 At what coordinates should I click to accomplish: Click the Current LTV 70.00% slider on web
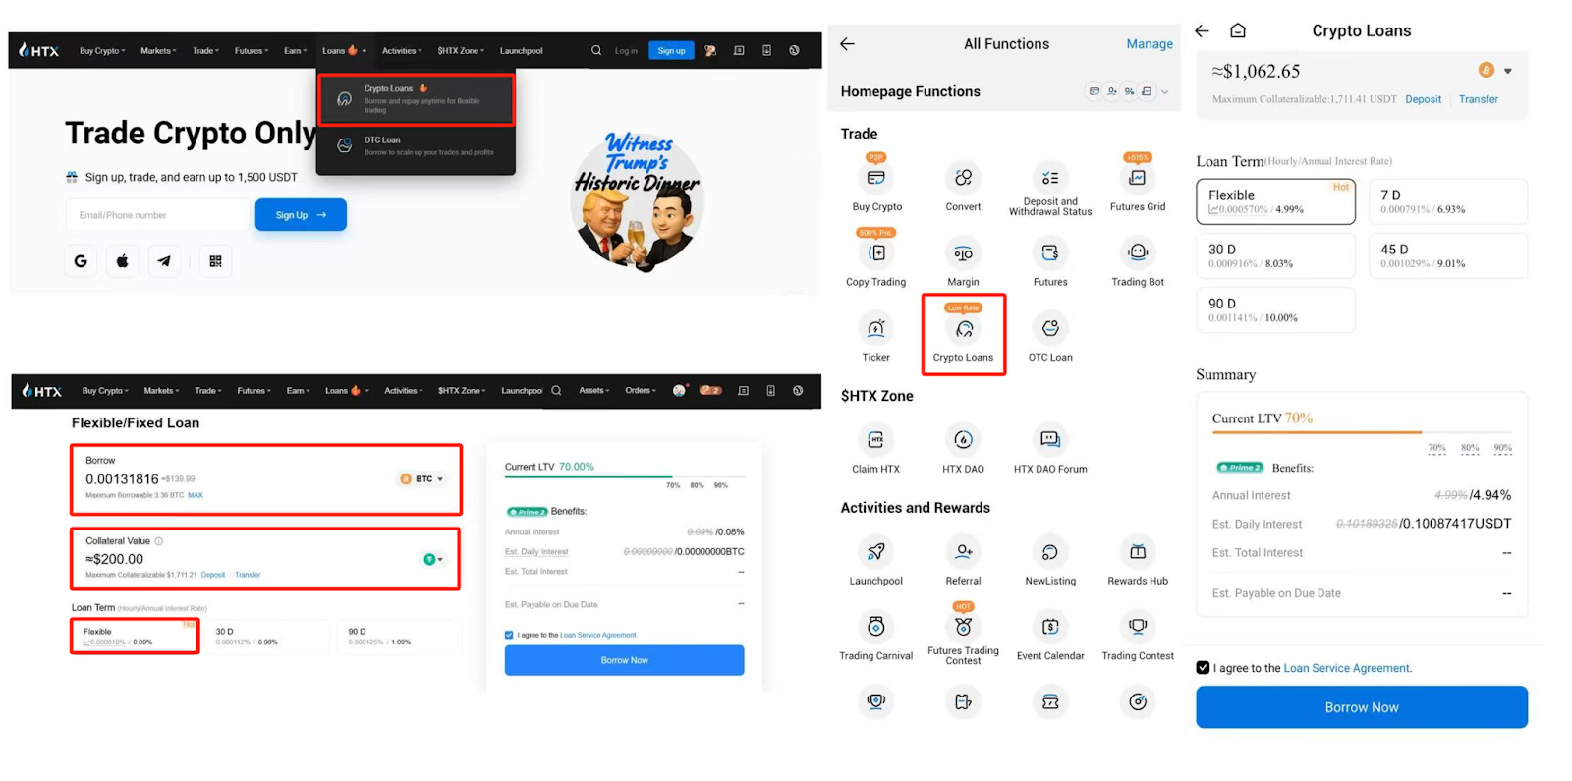(624, 477)
